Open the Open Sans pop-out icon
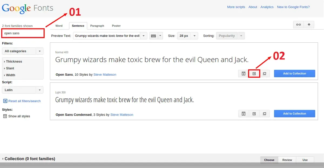Viewport: 324px width, 168px height. pos(265,73)
